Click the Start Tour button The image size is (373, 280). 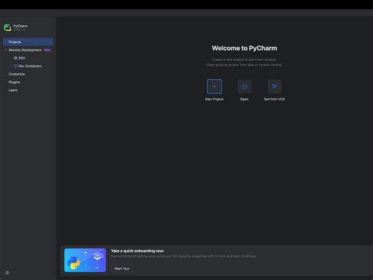click(x=122, y=269)
